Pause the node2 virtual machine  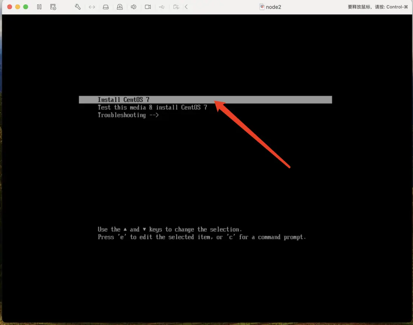click(39, 7)
